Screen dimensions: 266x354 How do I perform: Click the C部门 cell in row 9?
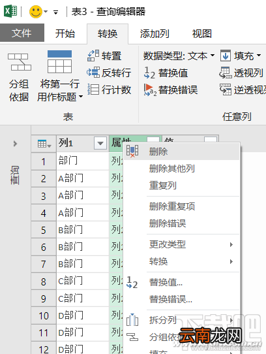pyautogui.click(x=83, y=298)
